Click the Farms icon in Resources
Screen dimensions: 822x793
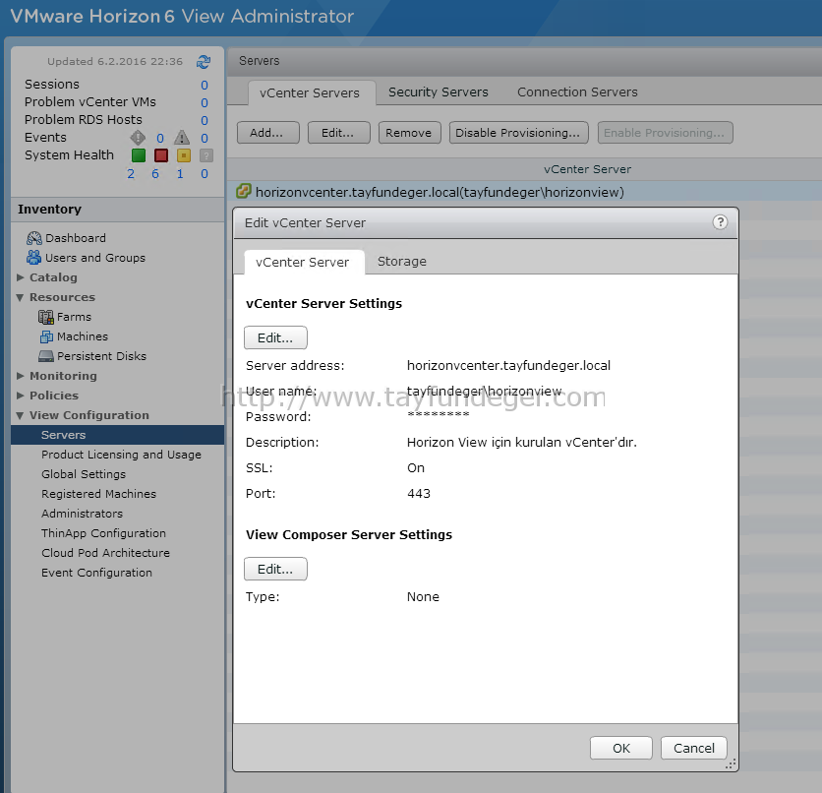[45, 317]
